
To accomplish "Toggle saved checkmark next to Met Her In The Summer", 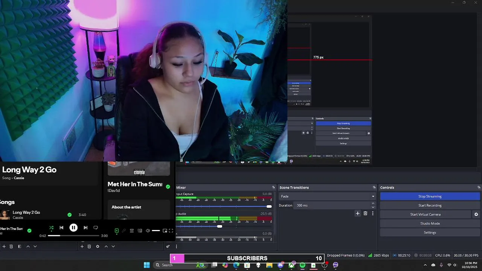I will click(x=168, y=187).
